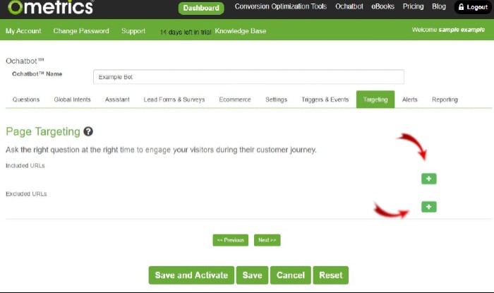The width and height of the screenshot is (494, 293).
Task: Open Lead Forms & Surveys tab
Action: pyautogui.click(x=174, y=100)
